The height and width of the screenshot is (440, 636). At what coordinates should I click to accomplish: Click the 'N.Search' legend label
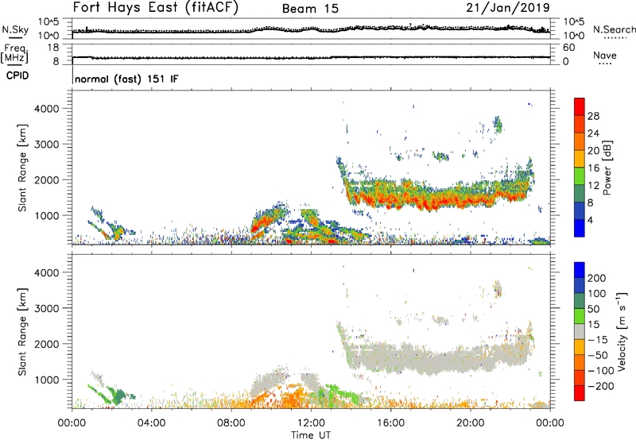click(x=614, y=29)
